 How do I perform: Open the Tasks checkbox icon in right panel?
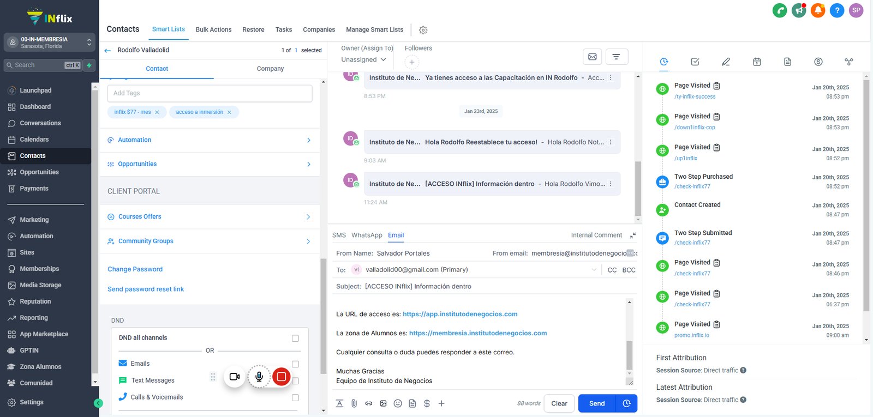[x=695, y=62]
